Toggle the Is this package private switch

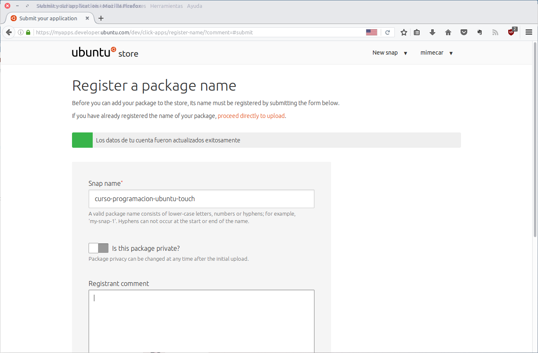[x=98, y=248]
